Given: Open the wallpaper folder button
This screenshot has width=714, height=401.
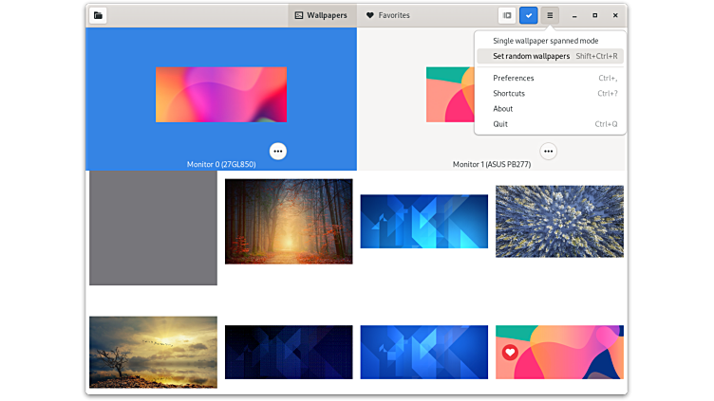Looking at the screenshot, I should 99,15.
